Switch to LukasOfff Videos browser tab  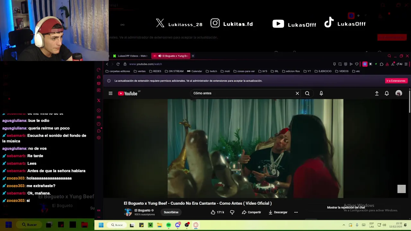coord(130,56)
